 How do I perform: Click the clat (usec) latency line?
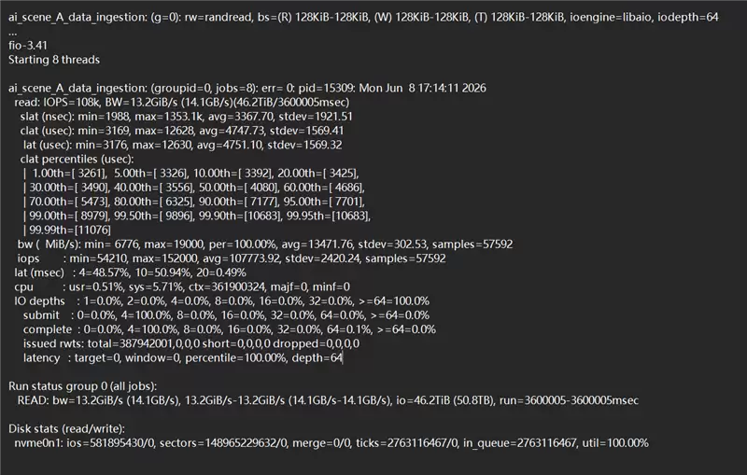click(181, 131)
